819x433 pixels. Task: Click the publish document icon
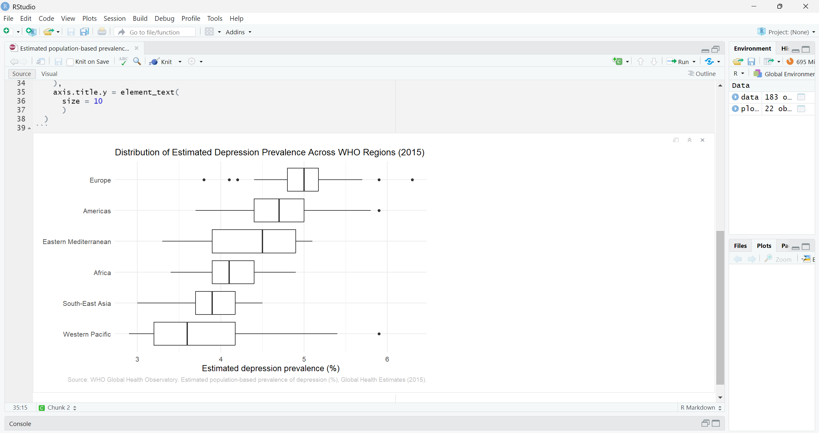pos(709,61)
